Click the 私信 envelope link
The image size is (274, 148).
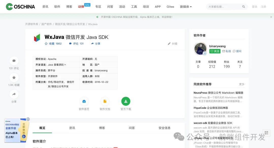pyautogui.click(x=227, y=51)
